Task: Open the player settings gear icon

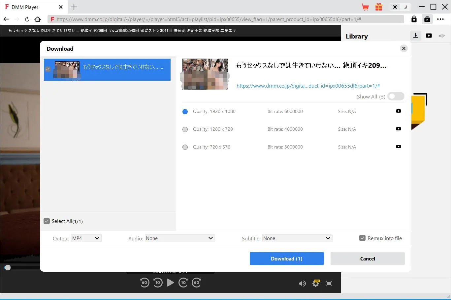Action: coord(316,283)
